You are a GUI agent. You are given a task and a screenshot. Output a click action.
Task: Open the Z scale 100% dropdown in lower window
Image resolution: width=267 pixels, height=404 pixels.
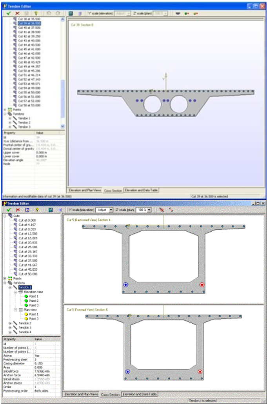click(x=149, y=210)
